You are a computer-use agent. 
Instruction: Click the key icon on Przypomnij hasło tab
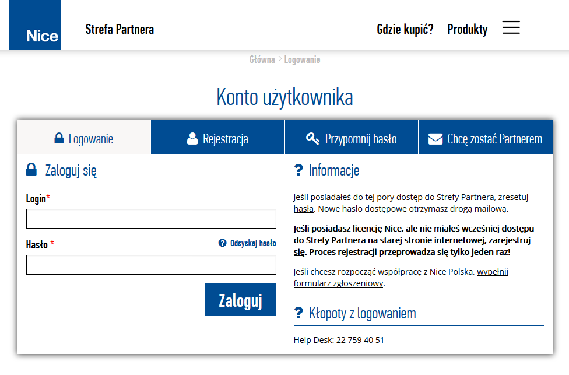[312, 139]
